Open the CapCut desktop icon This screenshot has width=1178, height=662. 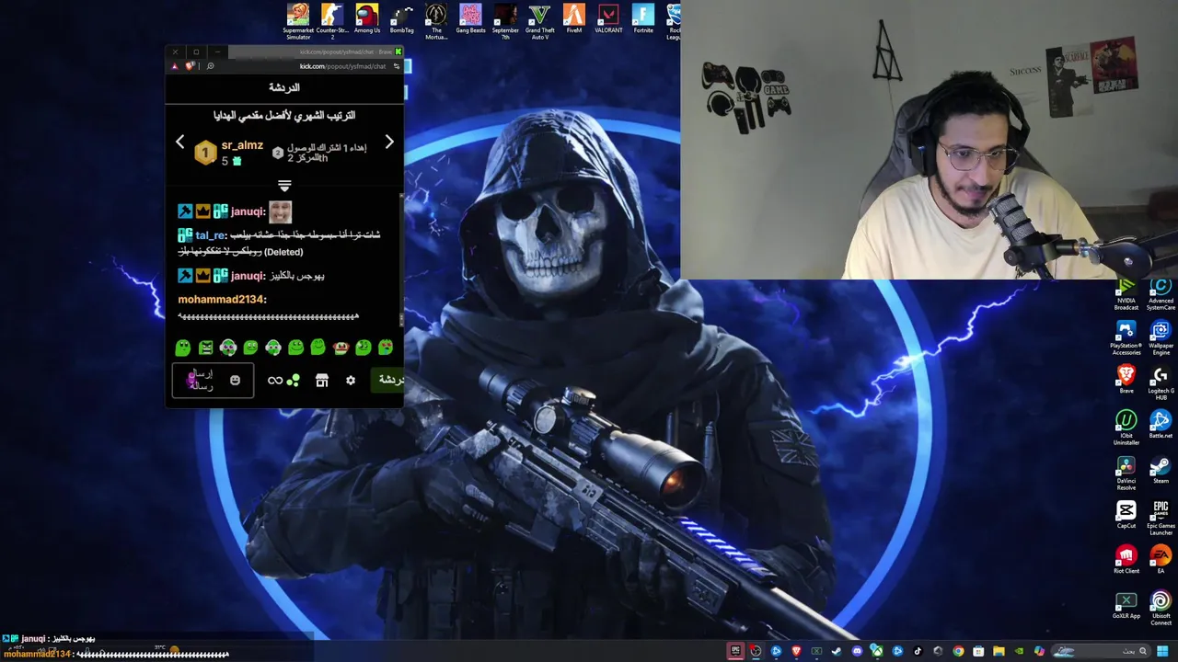(1126, 515)
